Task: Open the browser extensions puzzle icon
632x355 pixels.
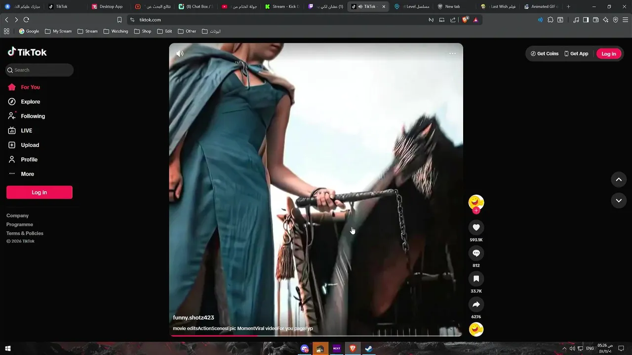Action: click(x=551, y=20)
